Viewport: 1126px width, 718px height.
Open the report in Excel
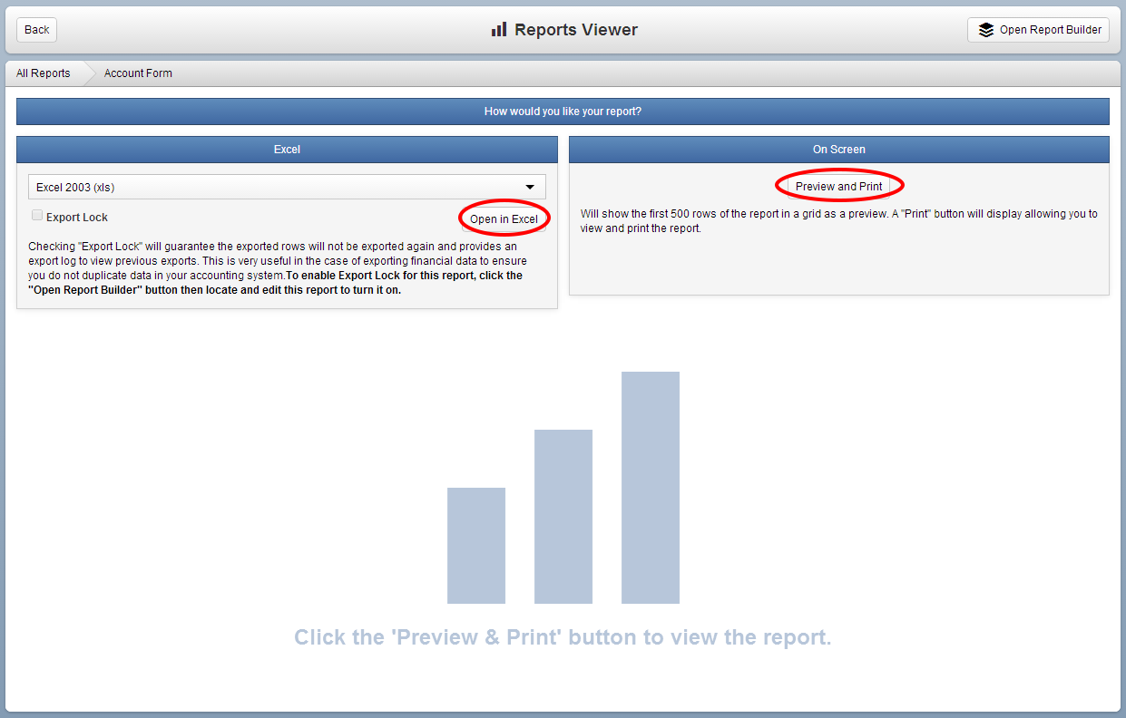[504, 218]
